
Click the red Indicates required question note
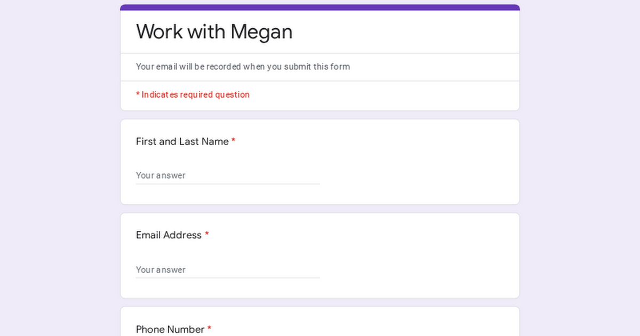click(193, 94)
